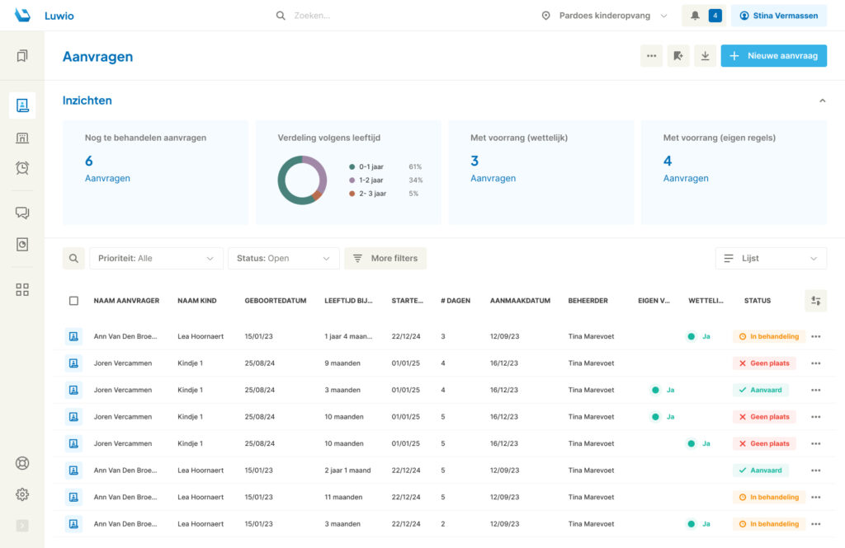The image size is (845, 548).
Task: Open the request icon in the 9 maanden row
Action: [x=73, y=363]
